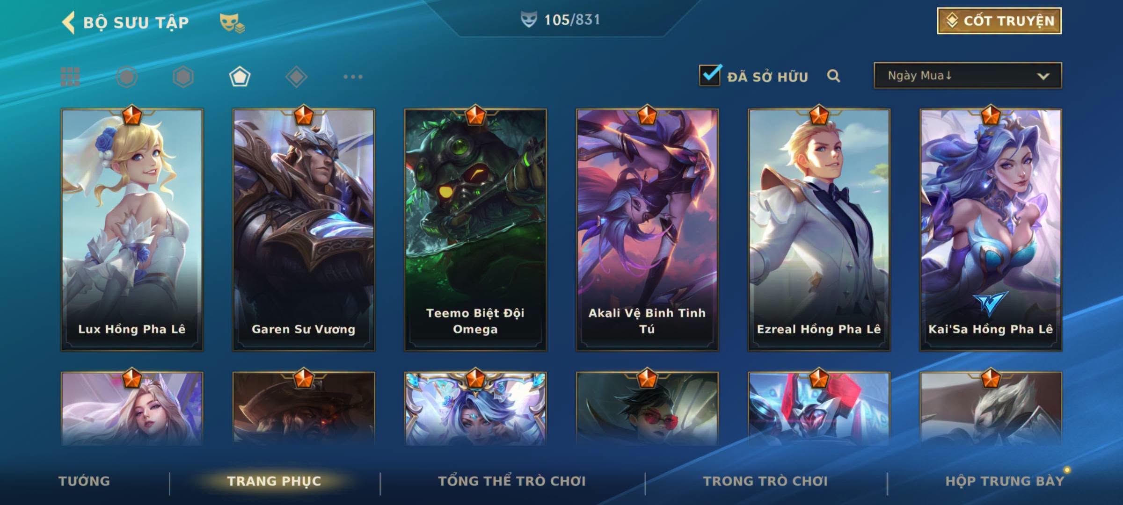This screenshot has width=1123, height=505.
Task: Go back using the Bộ Sưu Tập arrow
Action: pyautogui.click(x=68, y=22)
